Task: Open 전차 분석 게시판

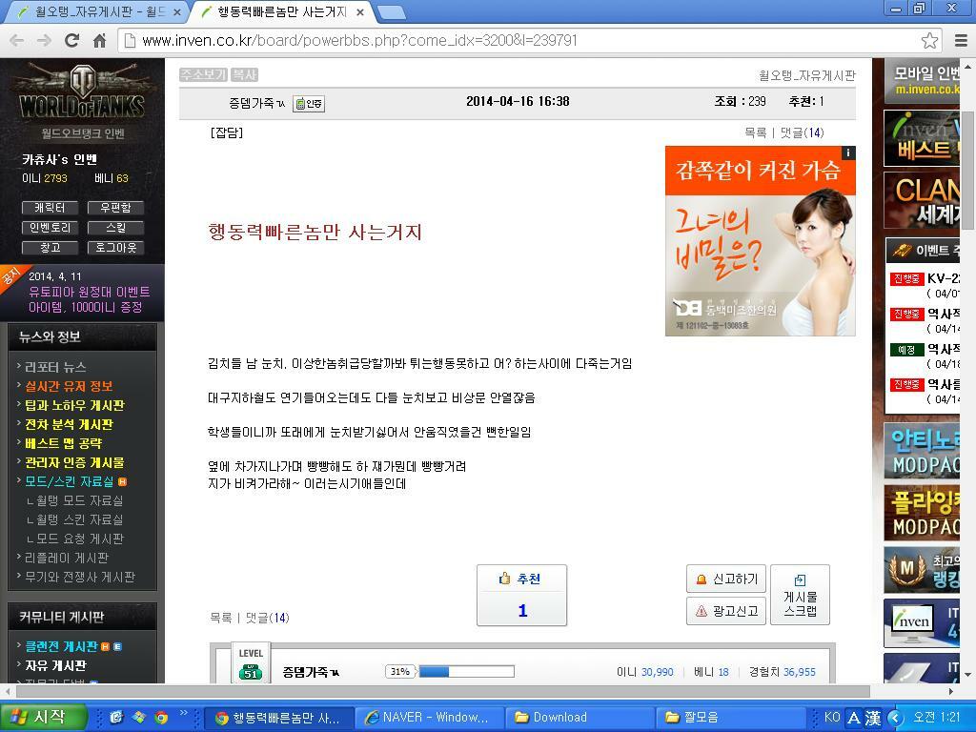Action: click(69, 425)
